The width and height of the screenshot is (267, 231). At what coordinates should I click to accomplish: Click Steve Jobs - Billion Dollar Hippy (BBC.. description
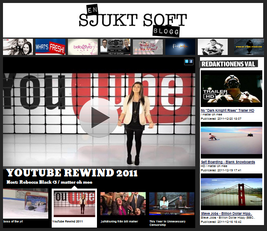pos(228,218)
